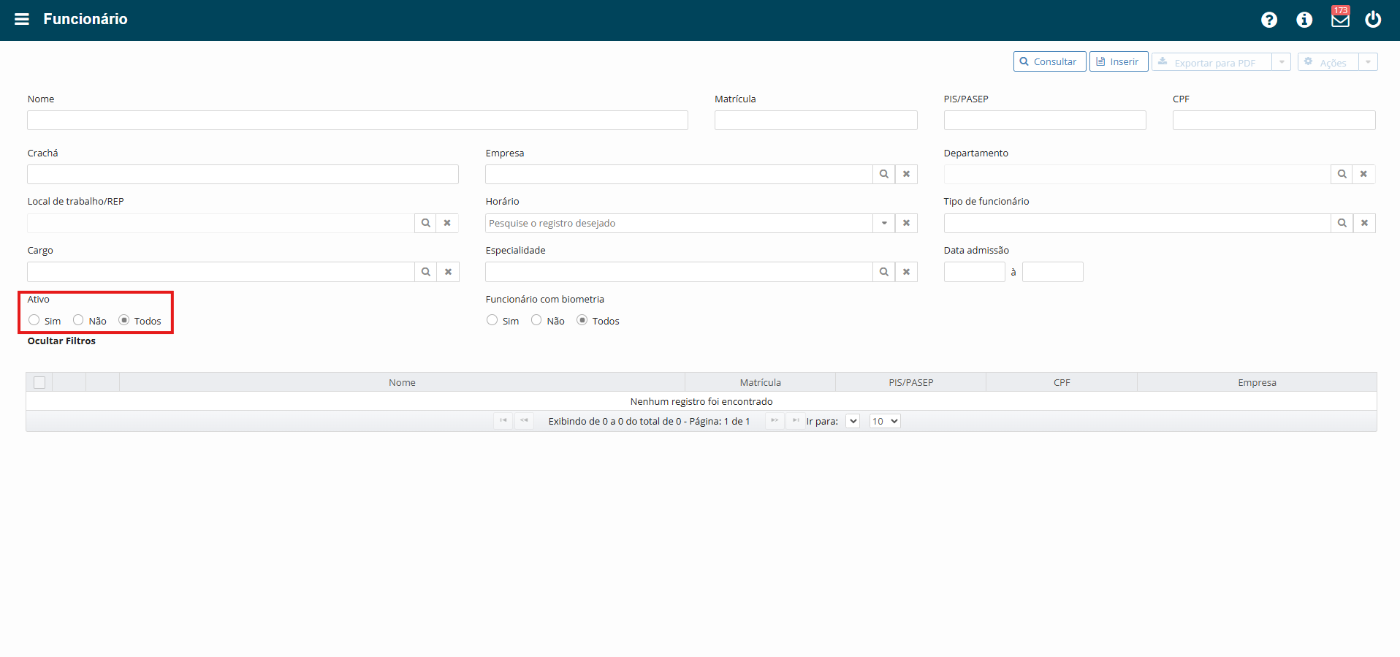Viewport: 1400px width, 657px height.
Task: Focus the Horário search combo box
Action: tap(679, 223)
